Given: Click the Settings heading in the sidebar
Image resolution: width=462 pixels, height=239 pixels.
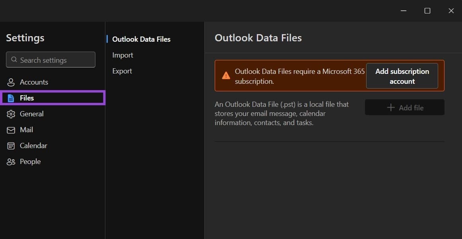Looking at the screenshot, I should click(25, 38).
